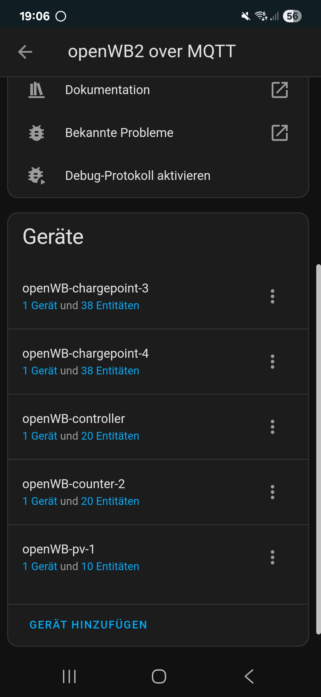
Task: Tap the back arrow in the header
Action: click(x=25, y=52)
